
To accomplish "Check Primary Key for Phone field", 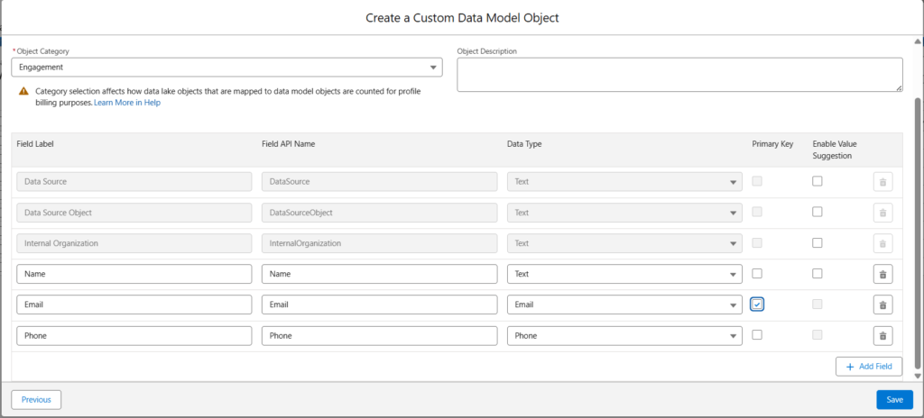I will [757, 334].
